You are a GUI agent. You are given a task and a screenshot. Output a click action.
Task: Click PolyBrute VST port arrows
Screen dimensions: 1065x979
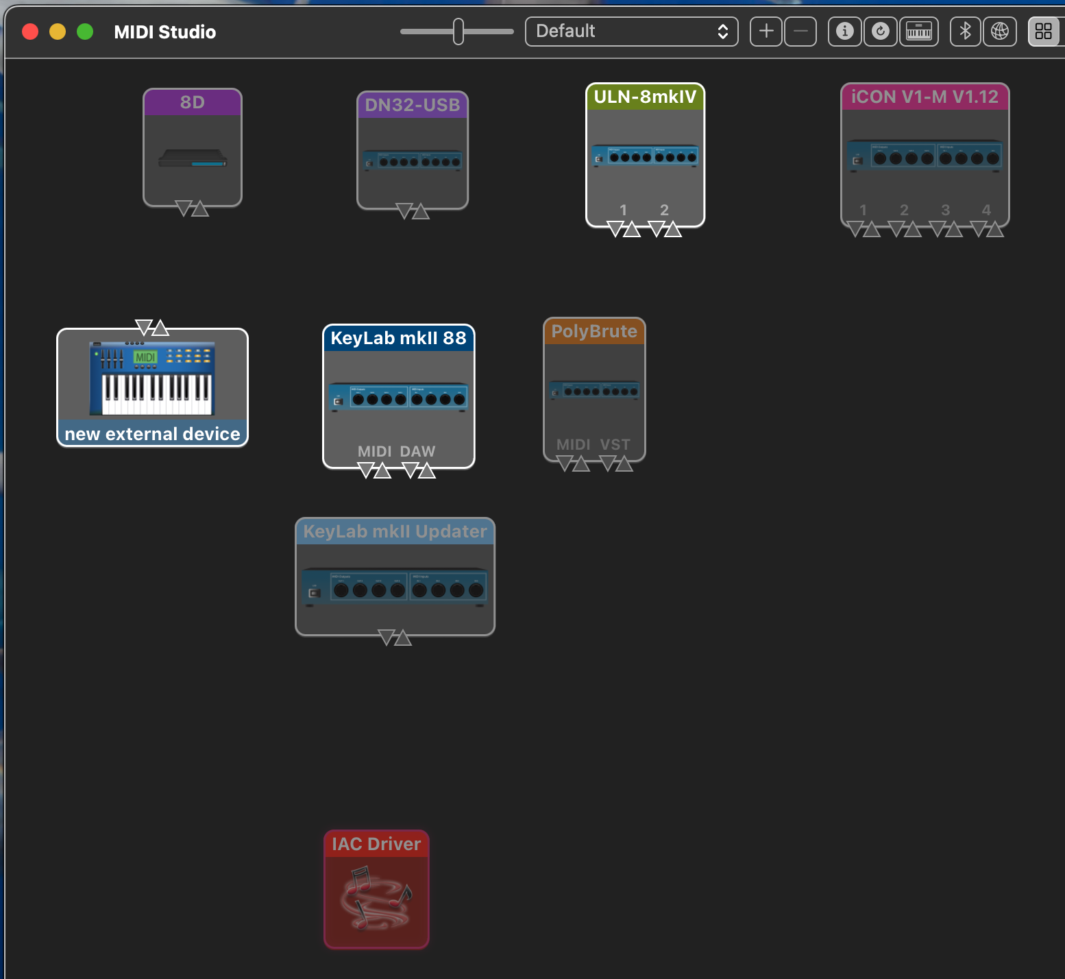[616, 464]
